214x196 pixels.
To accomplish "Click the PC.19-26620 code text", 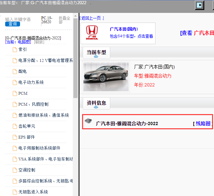I will pos(47,20).
